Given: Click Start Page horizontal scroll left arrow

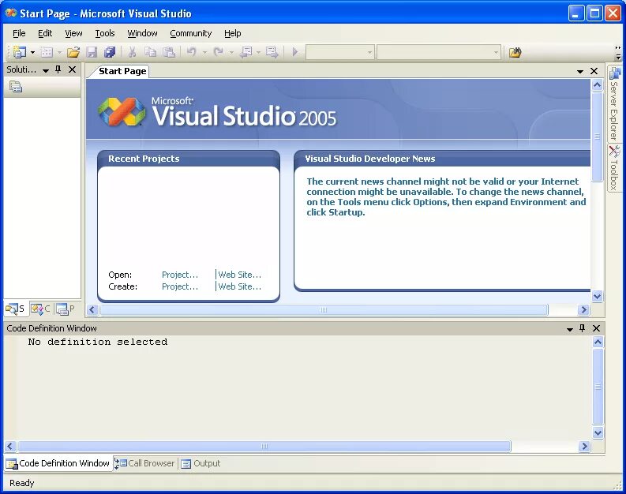Looking at the screenshot, I should point(92,309).
